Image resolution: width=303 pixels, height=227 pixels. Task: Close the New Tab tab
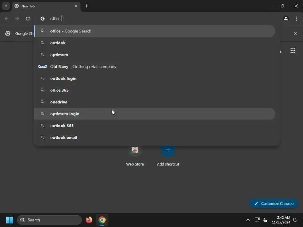click(76, 6)
